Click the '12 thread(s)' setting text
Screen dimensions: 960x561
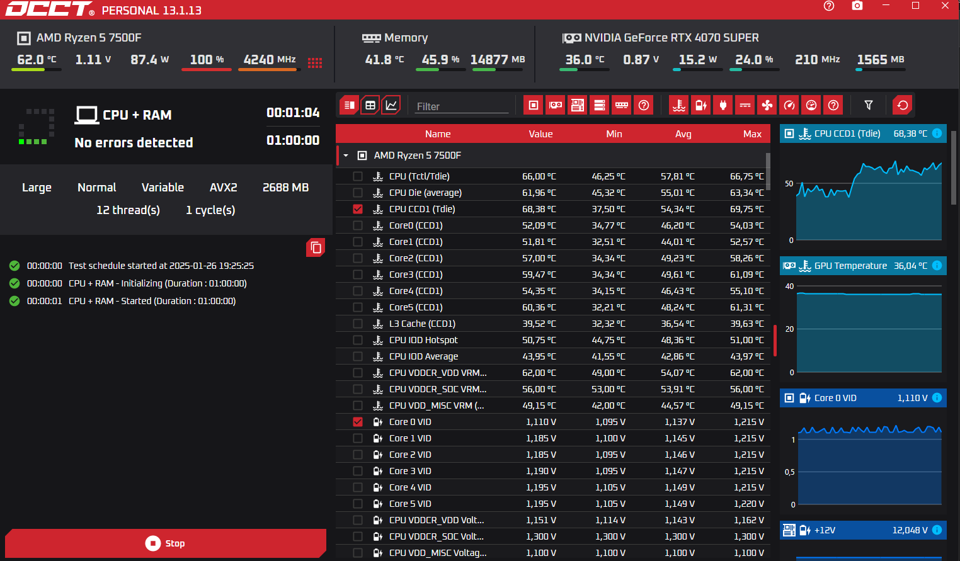point(128,210)
